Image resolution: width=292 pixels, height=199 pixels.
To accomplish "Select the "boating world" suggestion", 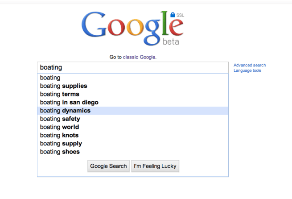I will (x=59, y=127).
